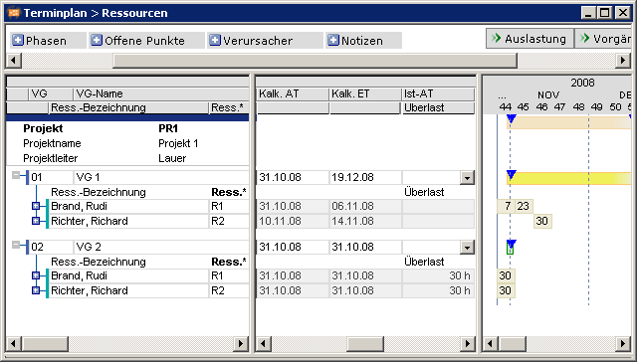Open the Ist-AT dropdown for VG 1
The image size is (637, 362).
(467, 178)
